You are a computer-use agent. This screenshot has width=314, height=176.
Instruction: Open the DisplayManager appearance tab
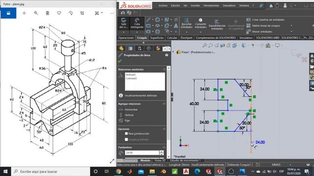click(x=158, y=48)
